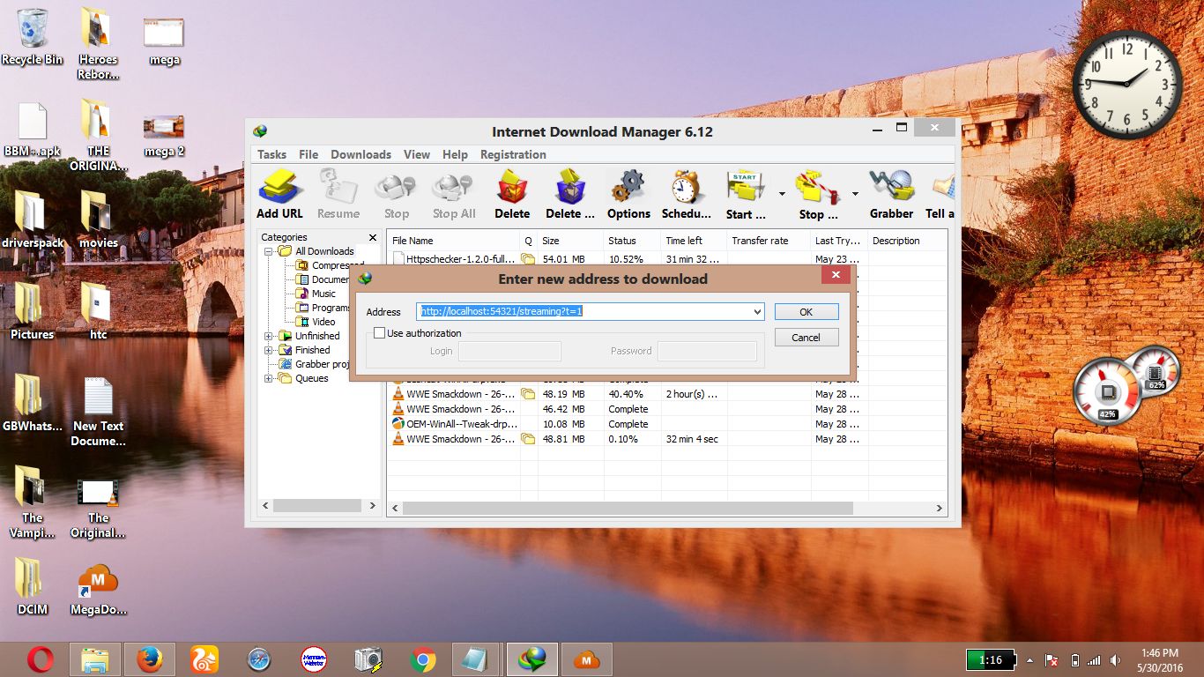Open Opera from the taskbar
Viewport: 1204px width, 677px height.
tap(40, 658)
